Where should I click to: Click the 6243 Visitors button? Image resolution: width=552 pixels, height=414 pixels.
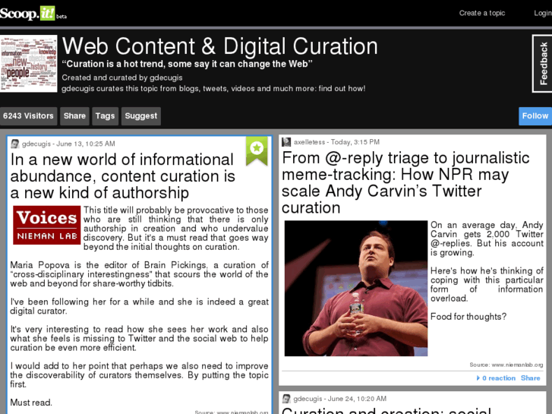click(x=29, y=116)
